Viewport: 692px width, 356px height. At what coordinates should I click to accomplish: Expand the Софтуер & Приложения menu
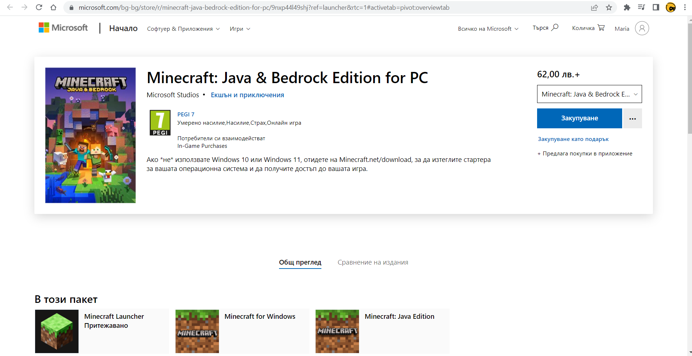point(183,29)
